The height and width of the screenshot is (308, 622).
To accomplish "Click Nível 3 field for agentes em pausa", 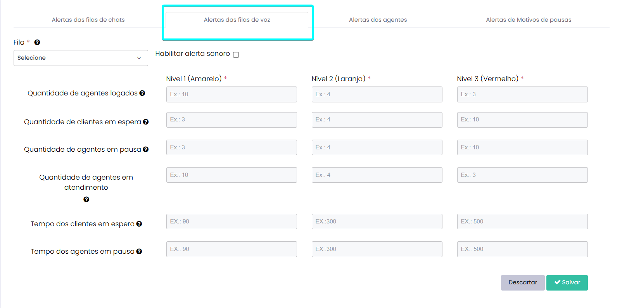I will point(522,147).
